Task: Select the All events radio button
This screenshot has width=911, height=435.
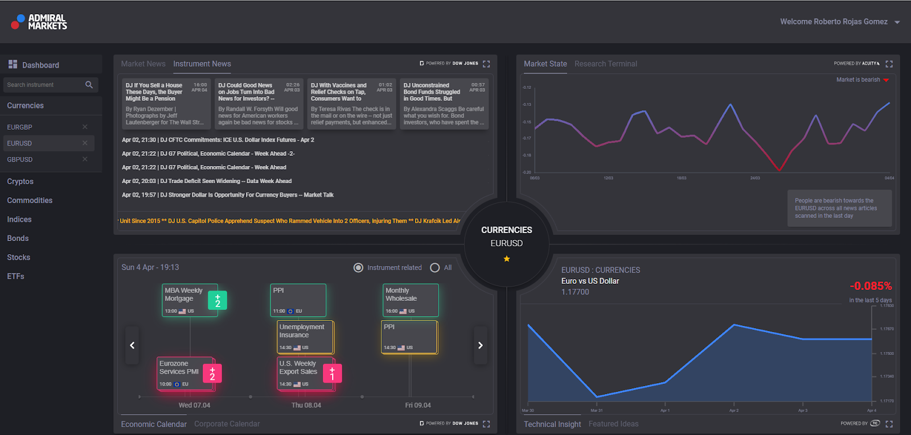Action: pos(435,268)
